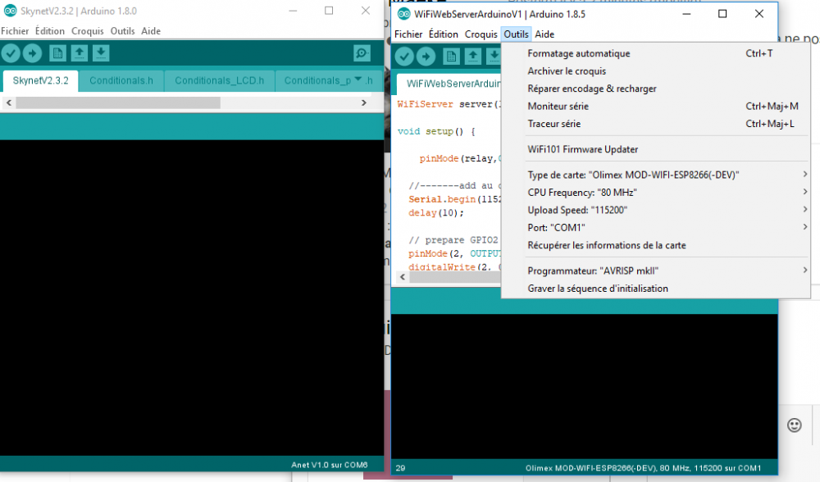Image resolution: width=820 pixels, height=482 pixels.
Task: Choose Archiver le croquis
Action: [x=656, y=71]
